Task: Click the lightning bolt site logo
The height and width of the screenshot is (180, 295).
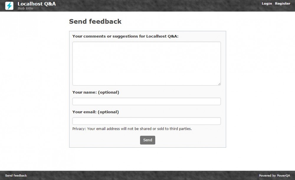Action: coord(9,6)
